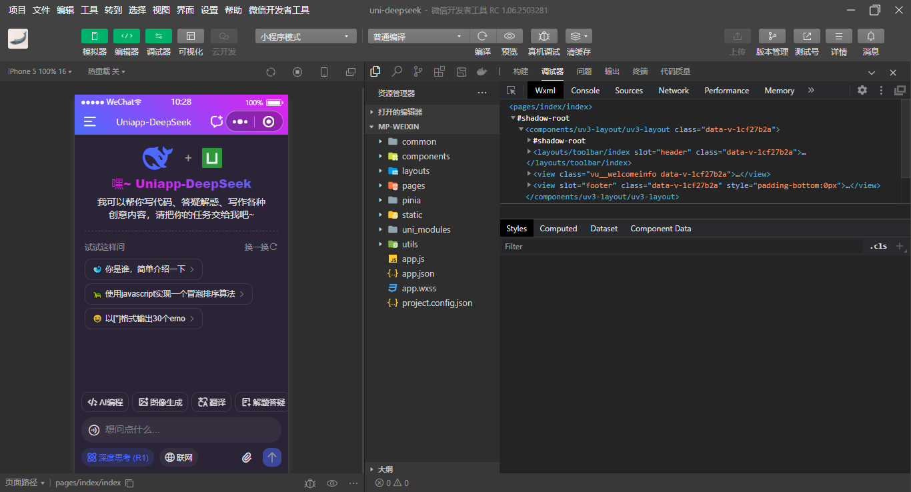This screenshot has height=492, width=911.
Task: Open the search icon in editor sidebar
Action: [397, 71]
